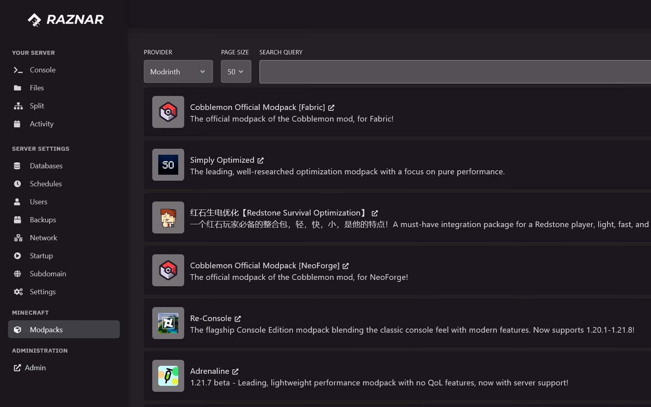
Task: Click the Admin external-link icon
Action: tap(17, 368)
